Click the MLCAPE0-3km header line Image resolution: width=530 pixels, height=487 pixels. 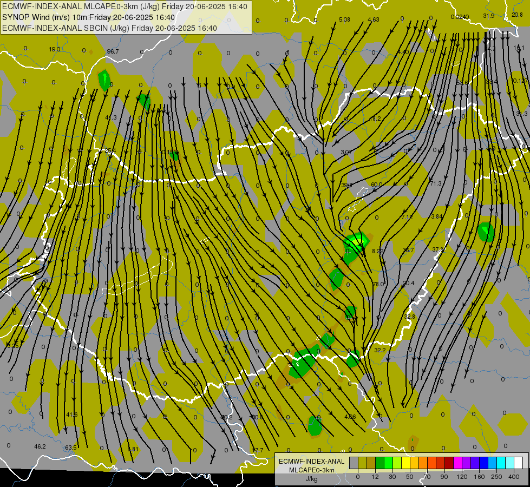(125, 6)
